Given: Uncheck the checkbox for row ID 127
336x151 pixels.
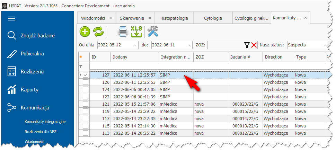Looking at the screenshot, I should (x=85, y=75).
